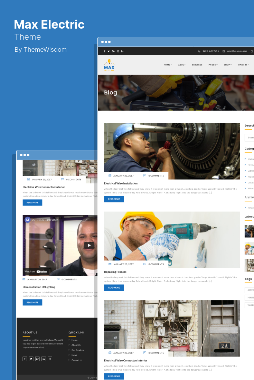
Task: Click the About Us quick link
Action: point(76,345)
